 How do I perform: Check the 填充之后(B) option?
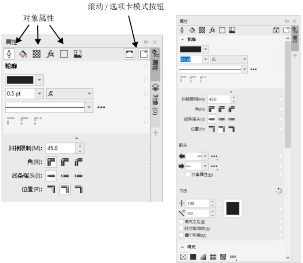point(182,222)
